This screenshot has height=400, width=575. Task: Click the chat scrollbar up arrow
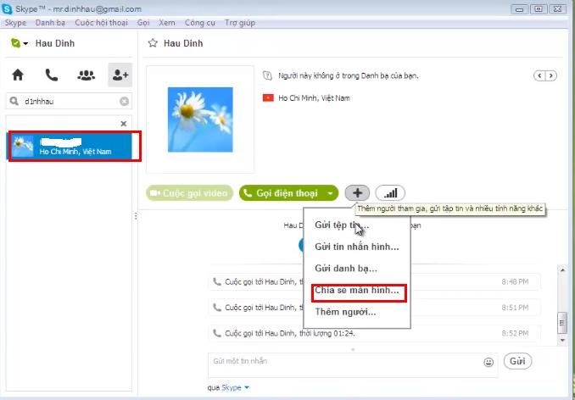(562, 270)
